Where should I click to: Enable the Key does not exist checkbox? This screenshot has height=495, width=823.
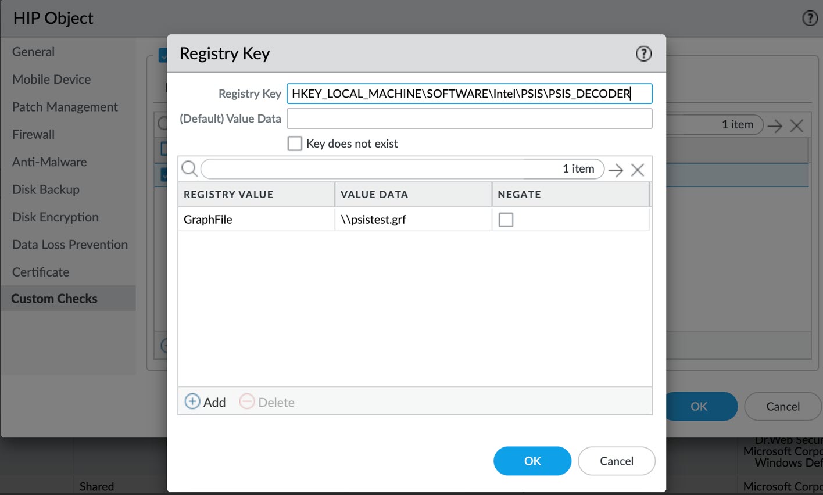click(x=295, y=144)
